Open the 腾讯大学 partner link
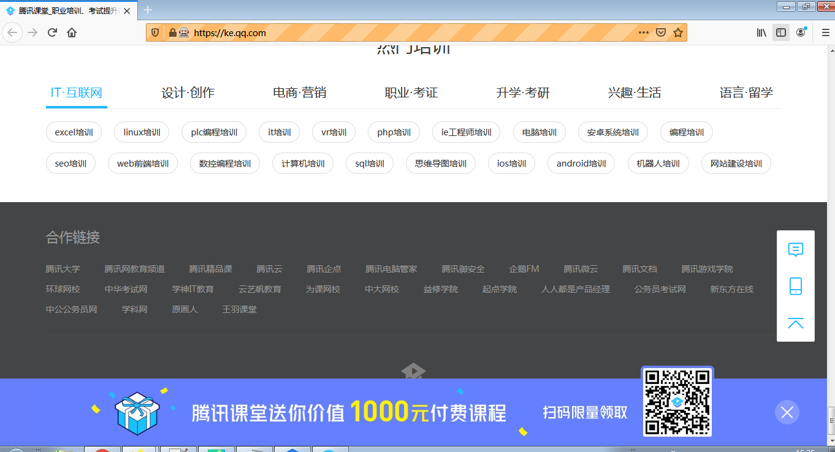This screenshot has width=835, height=452. tap(64, 268)
